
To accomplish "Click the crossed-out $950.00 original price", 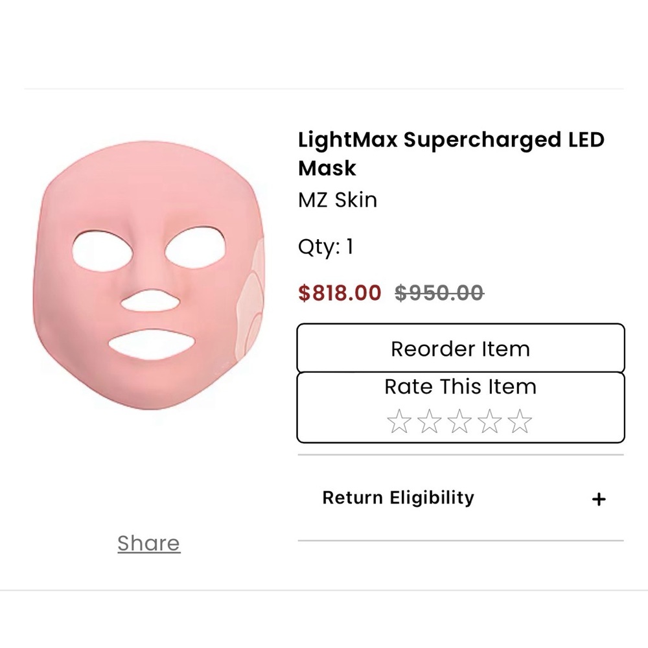I will click(439, 293).
